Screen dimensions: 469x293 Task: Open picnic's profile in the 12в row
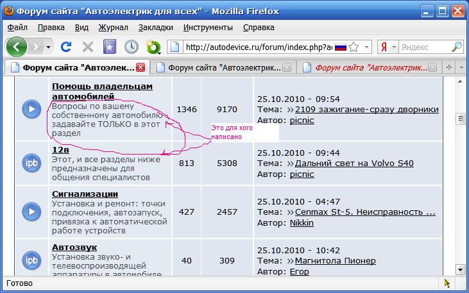tap(302, 174)
